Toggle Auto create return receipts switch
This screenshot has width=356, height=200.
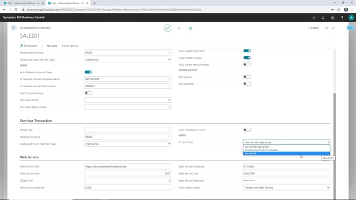247,64
